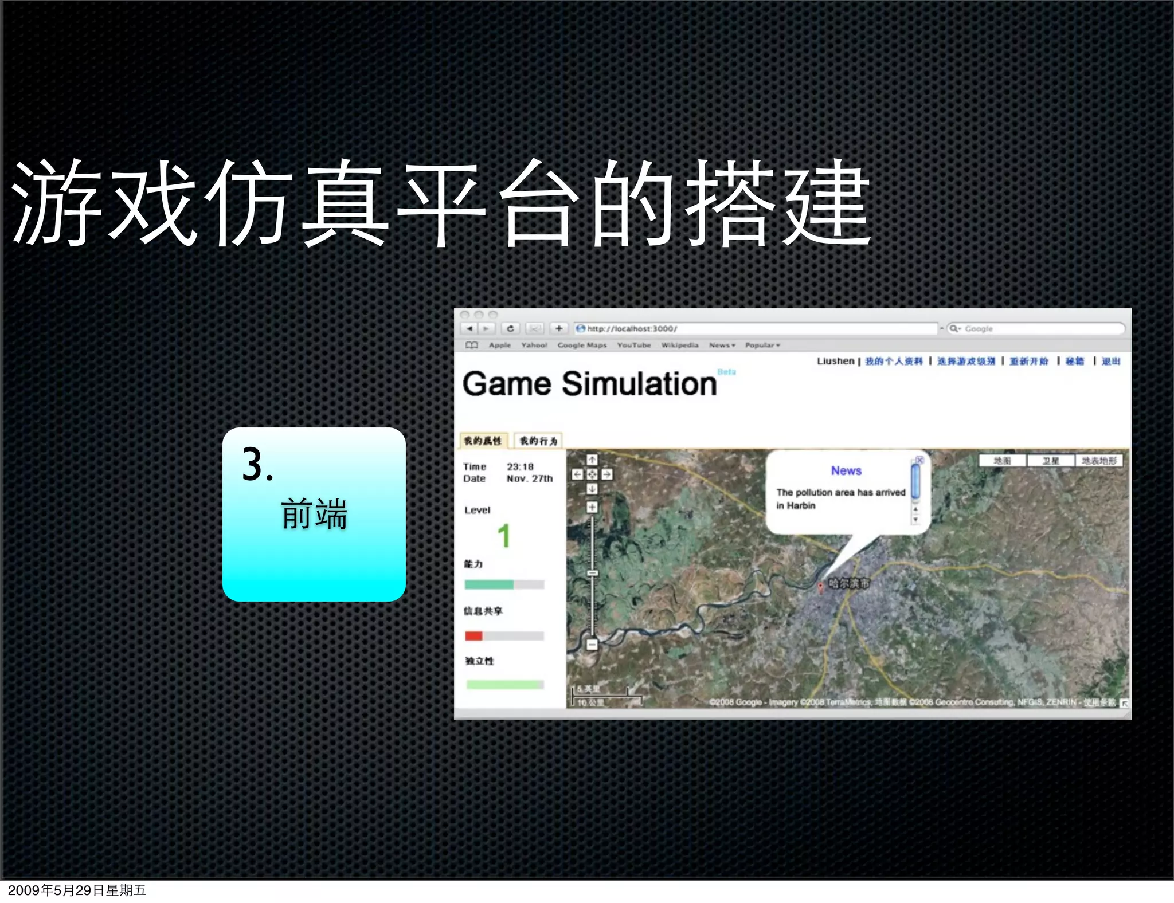
Task: Switch map to 地表地形 terrain view
Action: tap(1099, 461)
